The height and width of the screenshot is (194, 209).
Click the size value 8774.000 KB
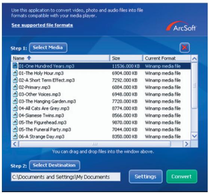coord(125,108)
